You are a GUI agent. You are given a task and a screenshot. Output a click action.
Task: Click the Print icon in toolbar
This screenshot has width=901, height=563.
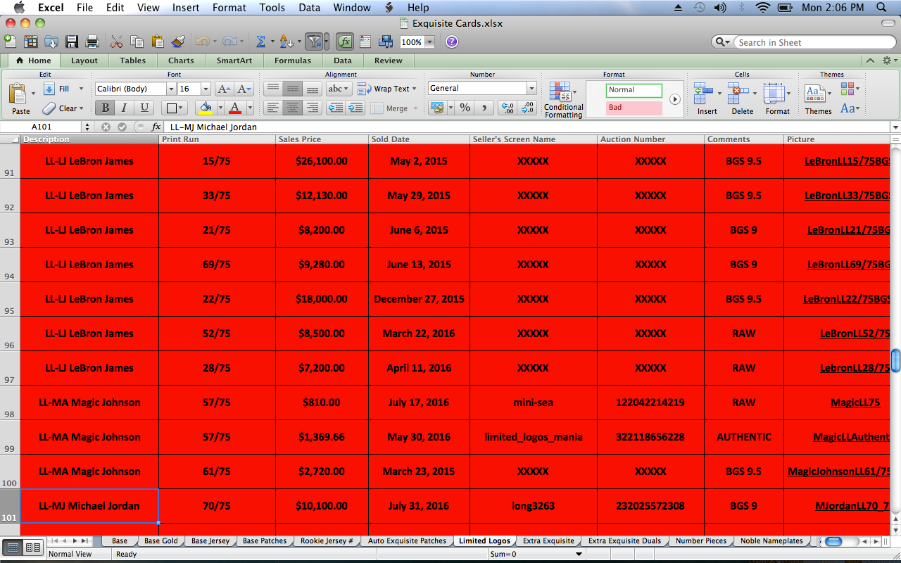92,42
